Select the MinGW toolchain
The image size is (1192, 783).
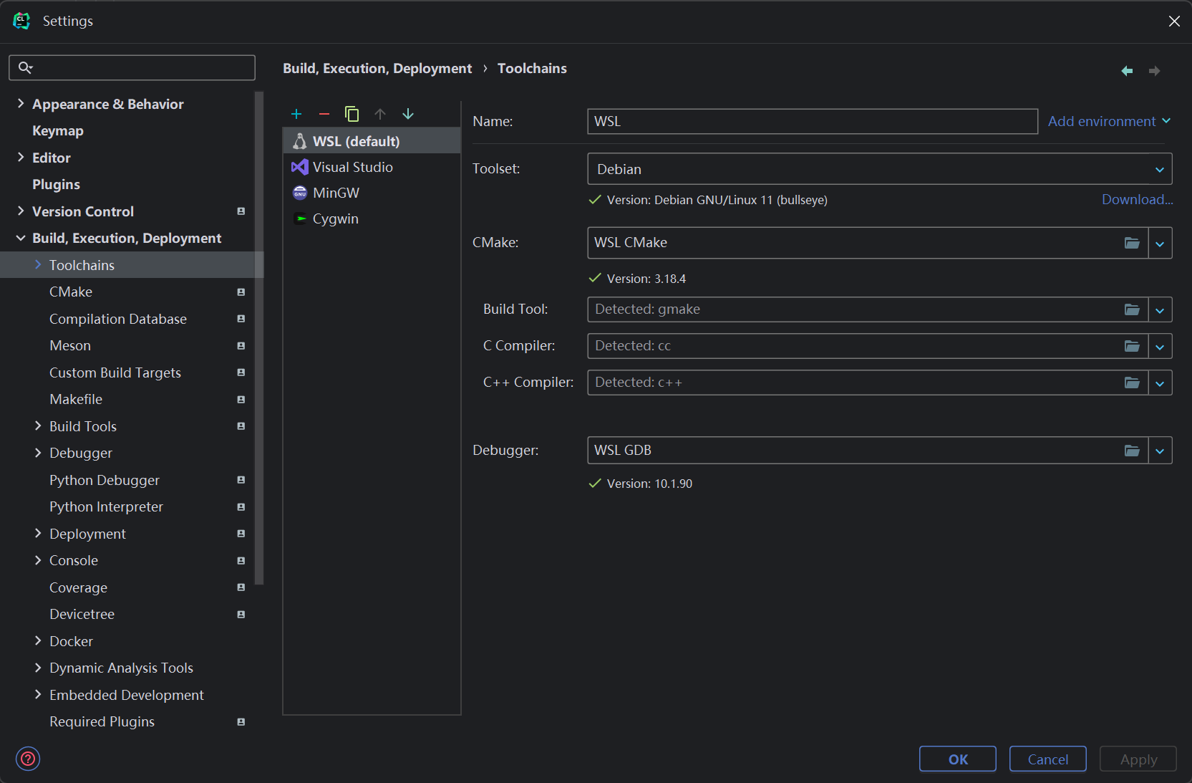372,193
